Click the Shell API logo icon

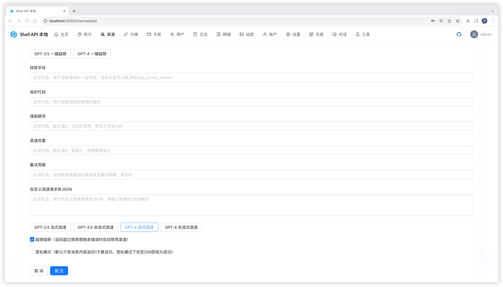pos(14,34)
